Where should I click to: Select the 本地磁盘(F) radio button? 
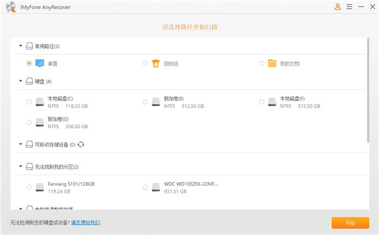click(262, 102)
